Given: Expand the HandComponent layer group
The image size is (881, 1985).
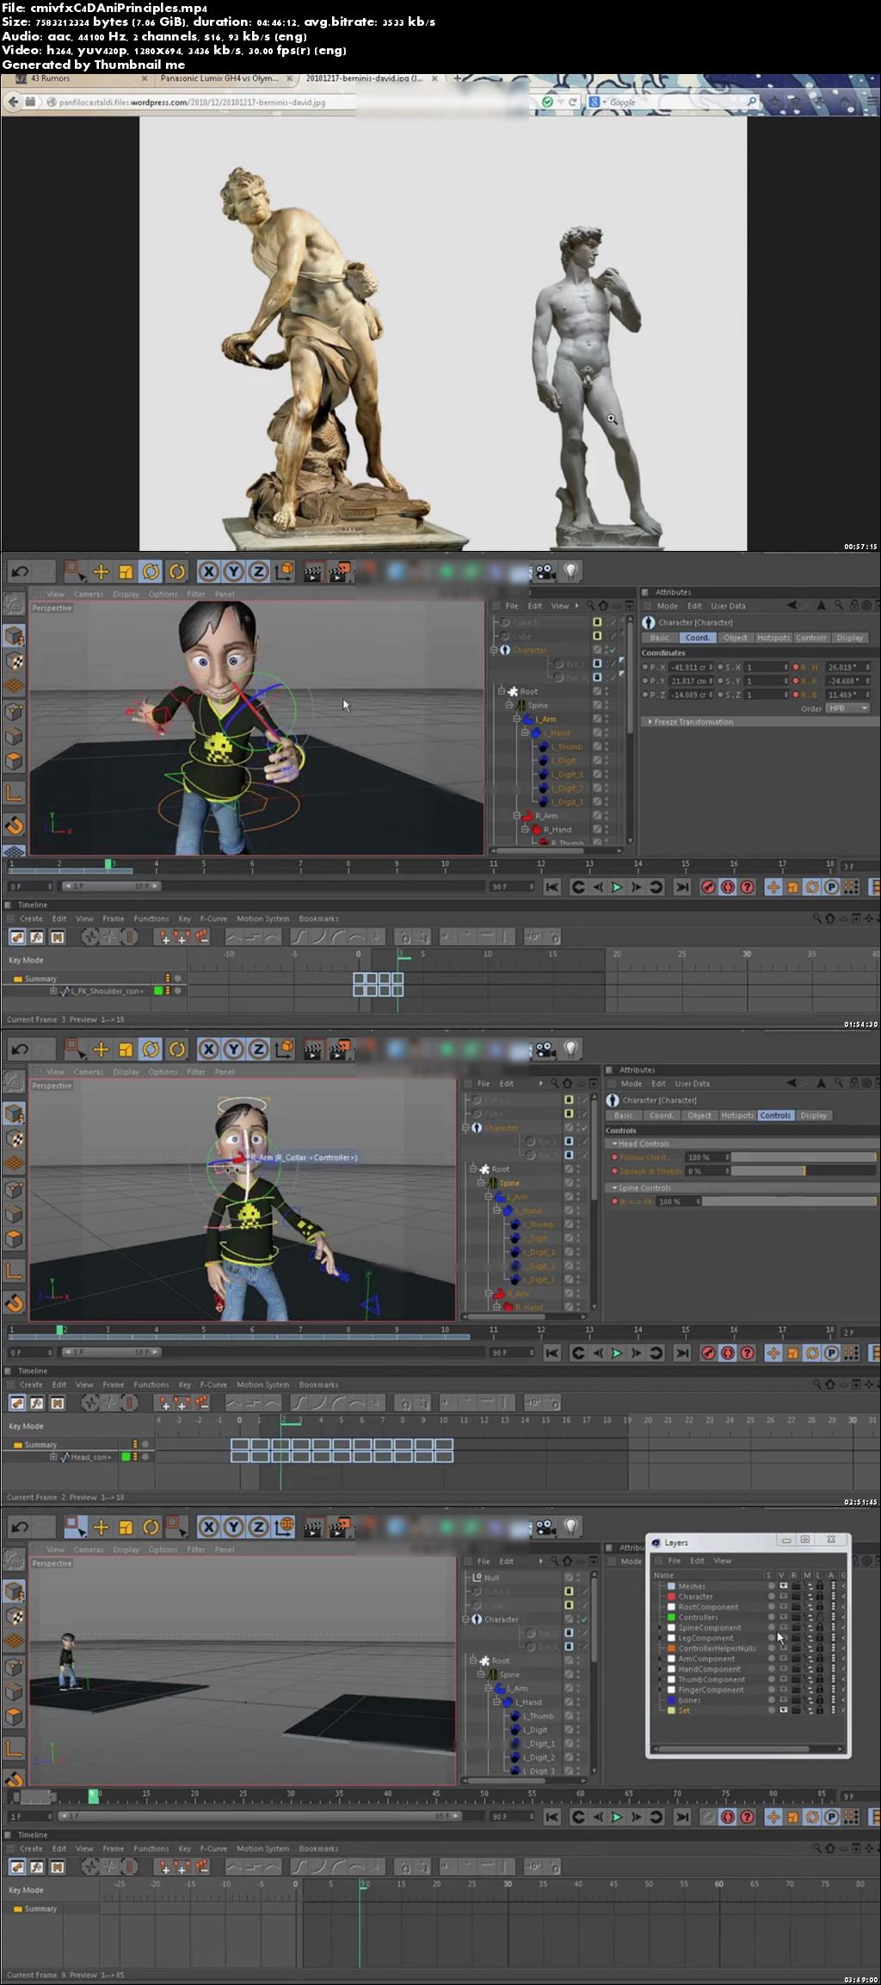Looking at the screenshot, I should coord(661,1668).
